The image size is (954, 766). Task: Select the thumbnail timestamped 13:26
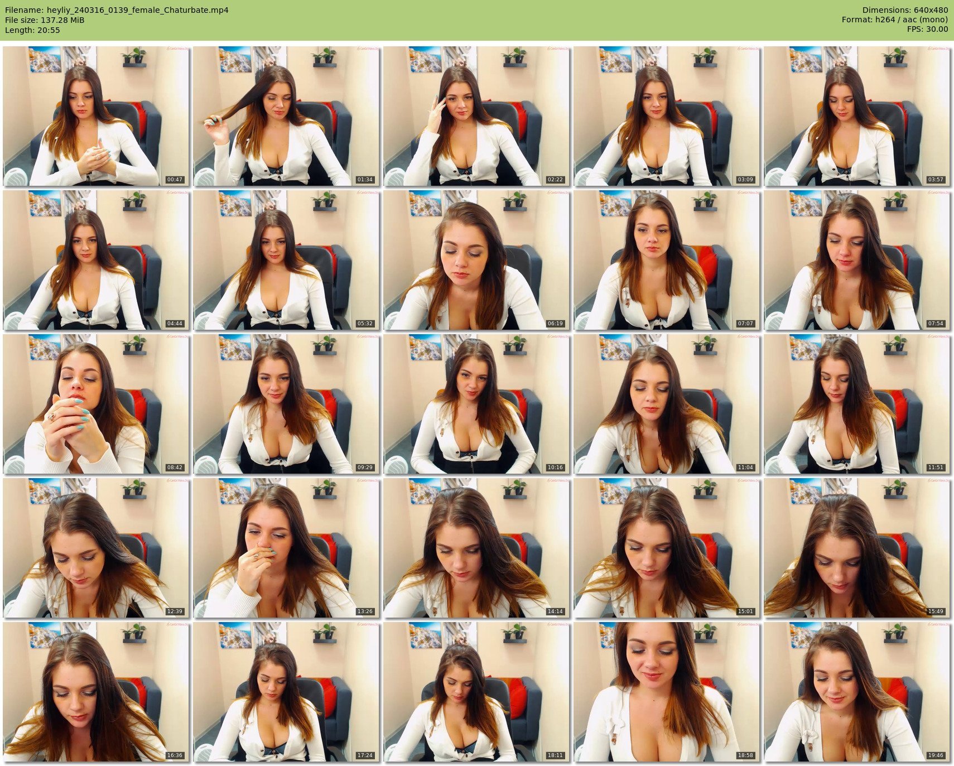pos(286,548)
